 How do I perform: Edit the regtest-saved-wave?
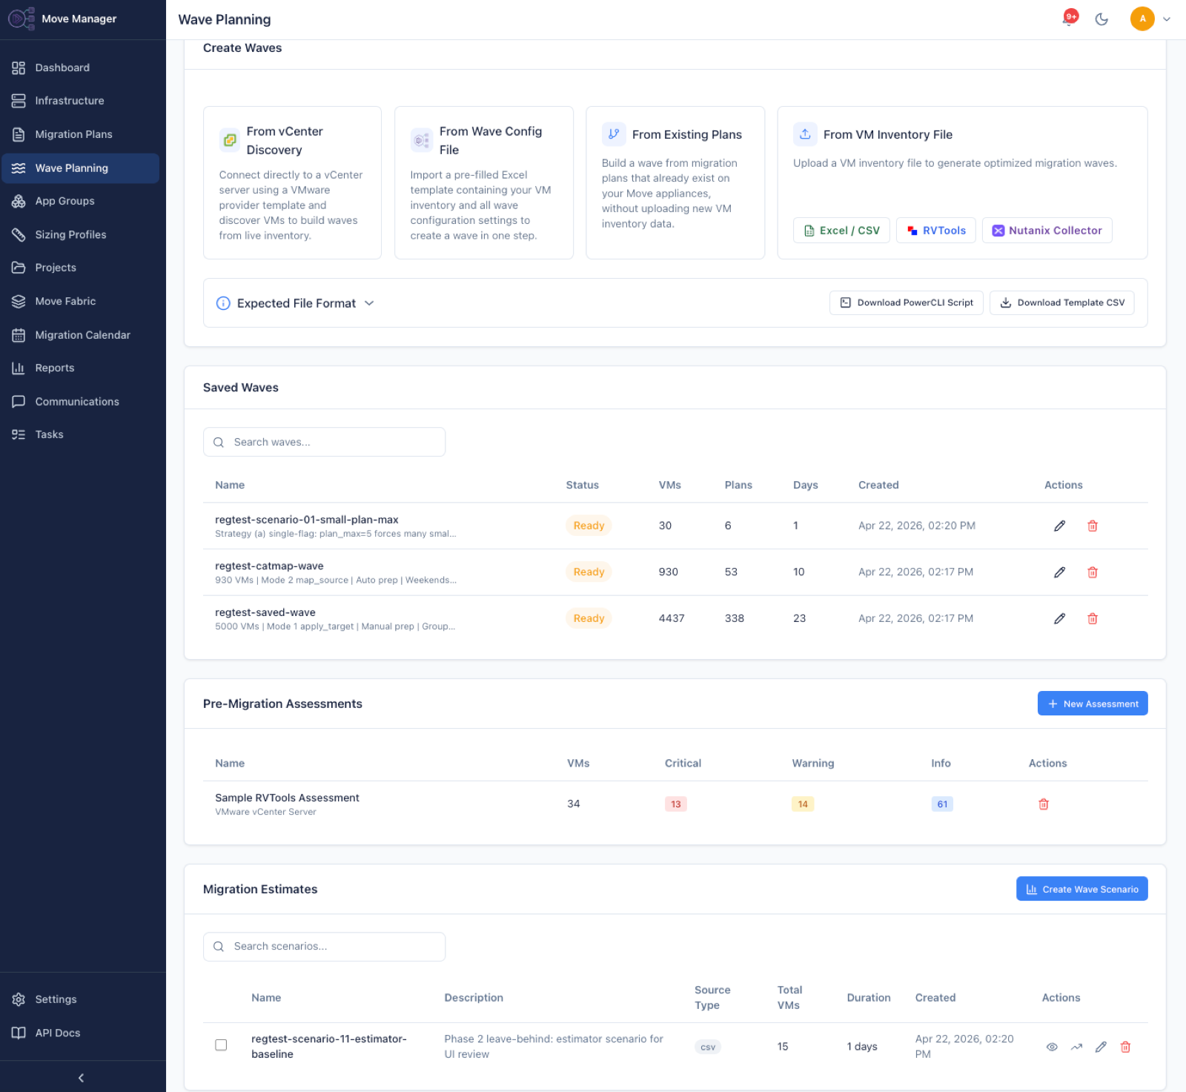tap(1059, 618)
